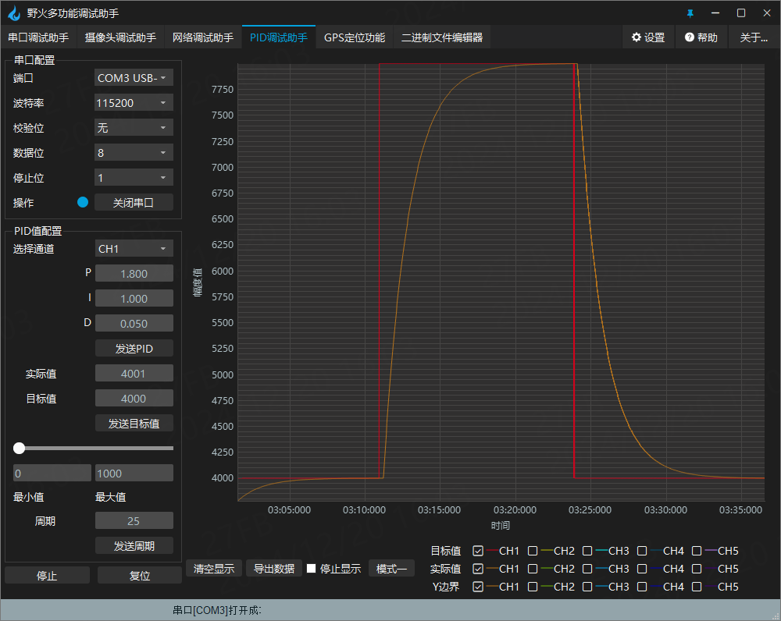
Task: Click the 实际值 CH1 orange line swatch
Action: [492, 568]
